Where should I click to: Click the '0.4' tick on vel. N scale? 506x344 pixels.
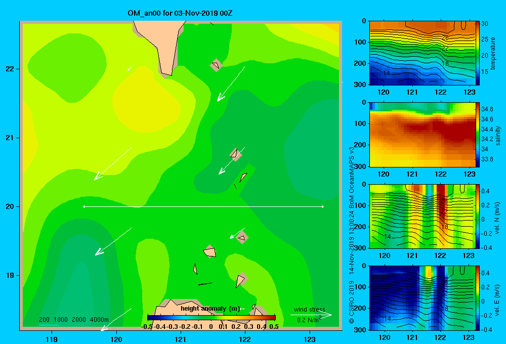486,191
